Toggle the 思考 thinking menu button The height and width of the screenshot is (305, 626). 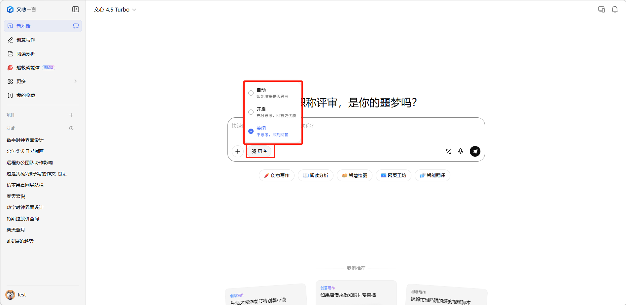point(260,151)
